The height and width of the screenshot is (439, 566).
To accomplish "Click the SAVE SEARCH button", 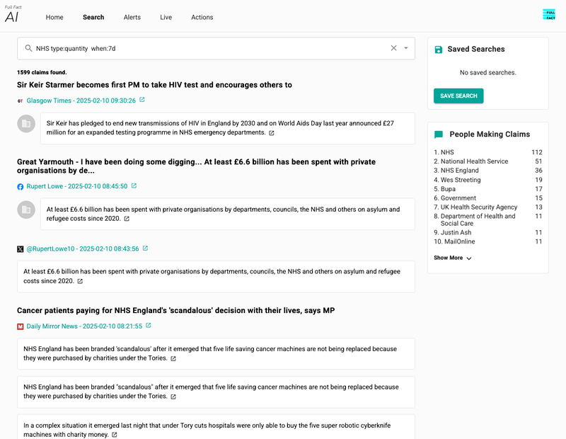I will 458,96.
